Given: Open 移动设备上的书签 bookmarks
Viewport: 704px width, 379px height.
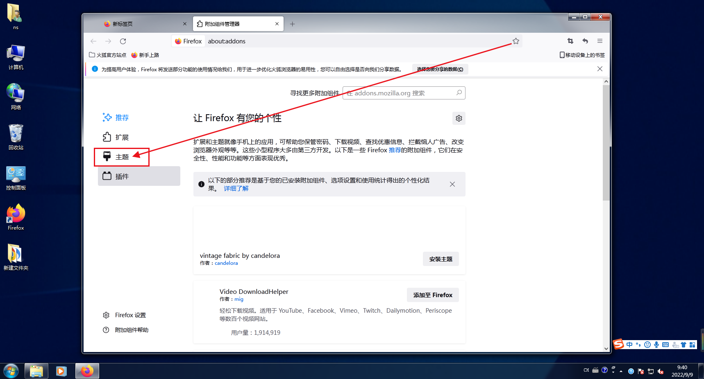Looking at the screenshot, I should click(x=582, y=55).
